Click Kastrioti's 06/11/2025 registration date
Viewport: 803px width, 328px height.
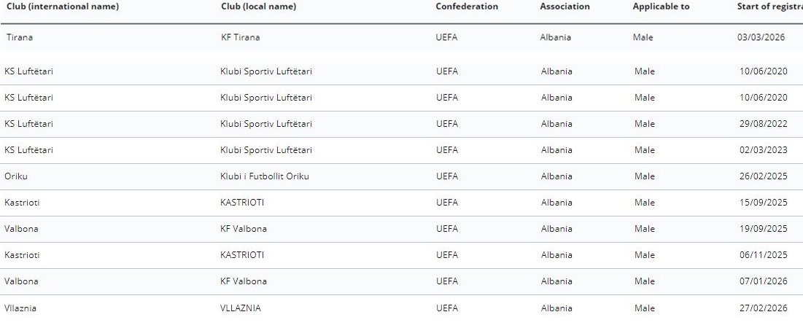(763, 255)
